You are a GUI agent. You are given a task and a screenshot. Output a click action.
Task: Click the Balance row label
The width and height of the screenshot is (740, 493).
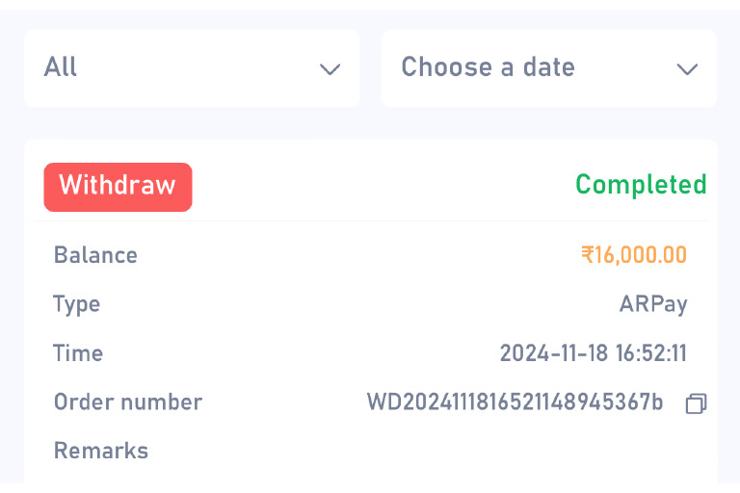95,255
